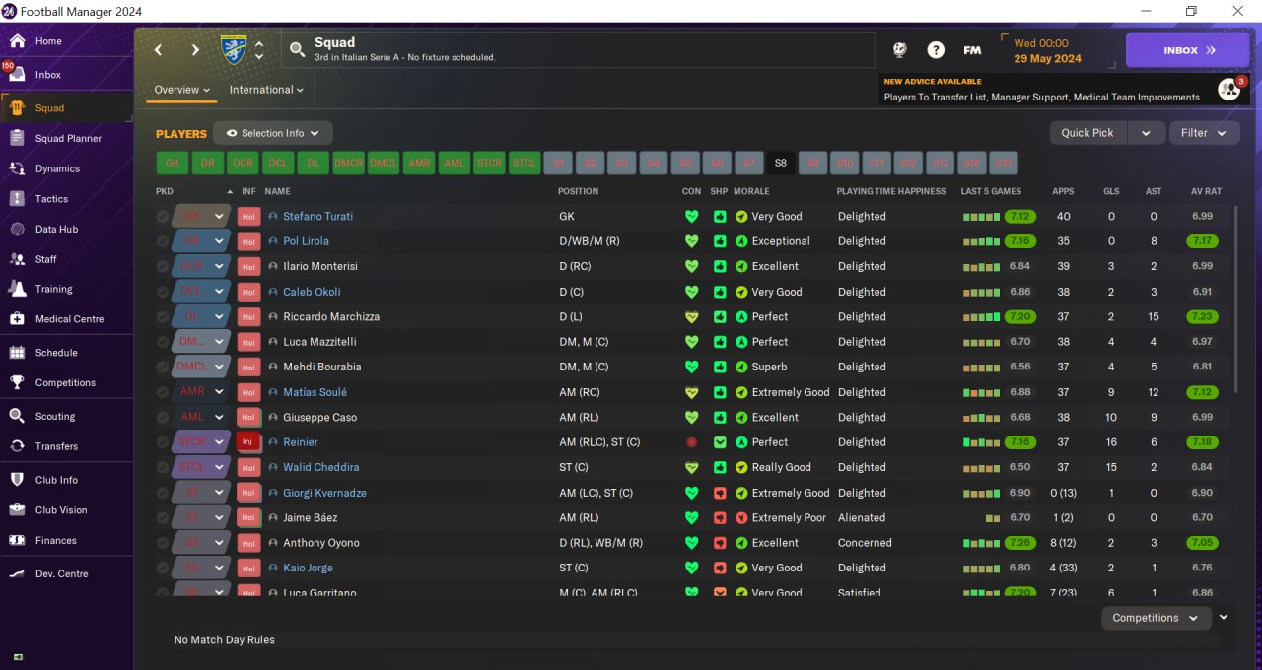Open the Selection Info dropdown
This screenshot has width=1262, height=670.
[273, 133]
